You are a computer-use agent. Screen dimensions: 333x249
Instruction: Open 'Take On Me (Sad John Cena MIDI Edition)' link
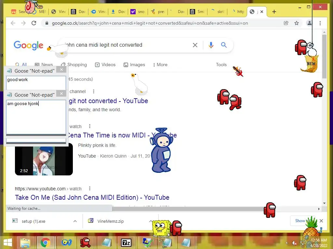[x=92, y=197]
